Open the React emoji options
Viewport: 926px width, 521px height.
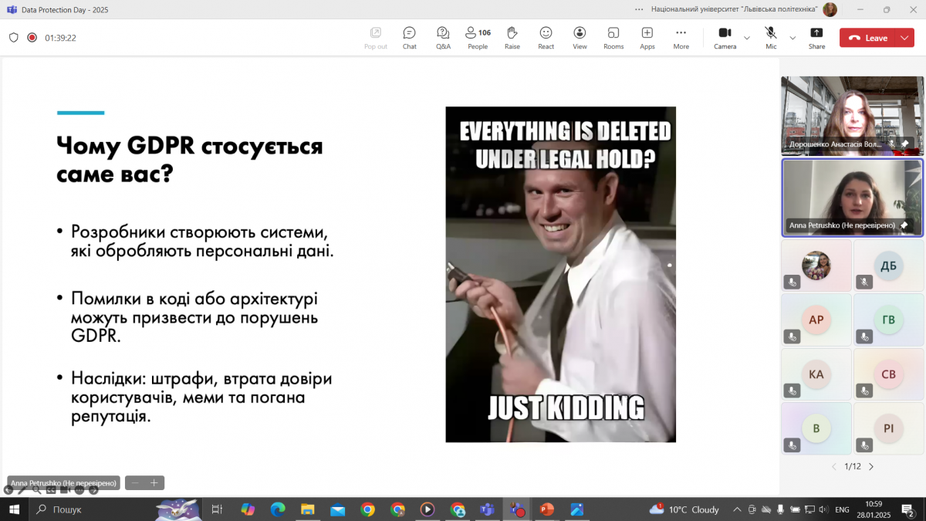click(x=546, y=37)
